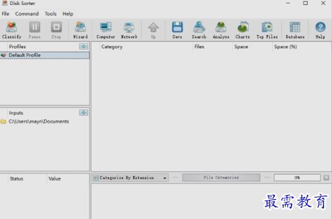Add a new profile with plus button

tap(84, 47)
